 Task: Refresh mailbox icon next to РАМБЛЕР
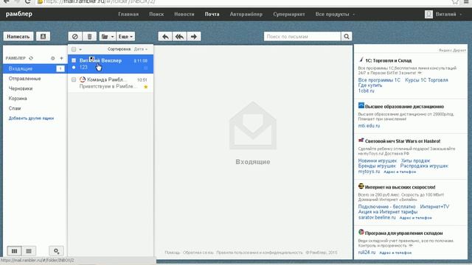(31, 58)
